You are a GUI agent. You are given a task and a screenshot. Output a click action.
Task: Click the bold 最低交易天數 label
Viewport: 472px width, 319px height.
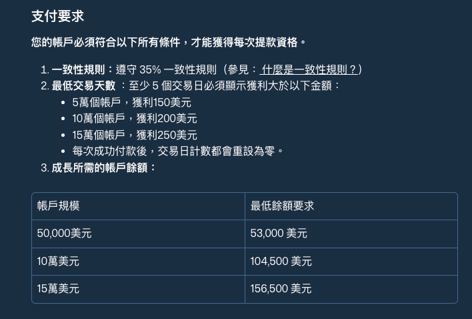coord(83,85)
